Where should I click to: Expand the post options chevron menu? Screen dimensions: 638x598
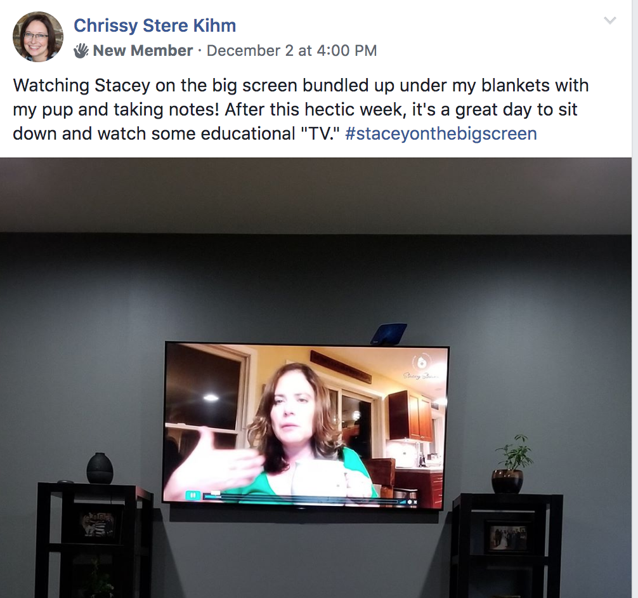point(610,20)
